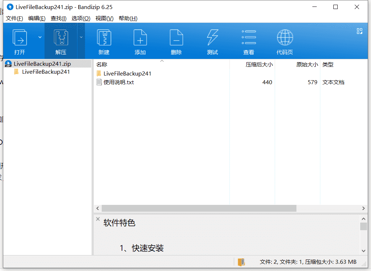
Task: Click the 打开 (Open) toolbar icon
Action: point(20,37)
